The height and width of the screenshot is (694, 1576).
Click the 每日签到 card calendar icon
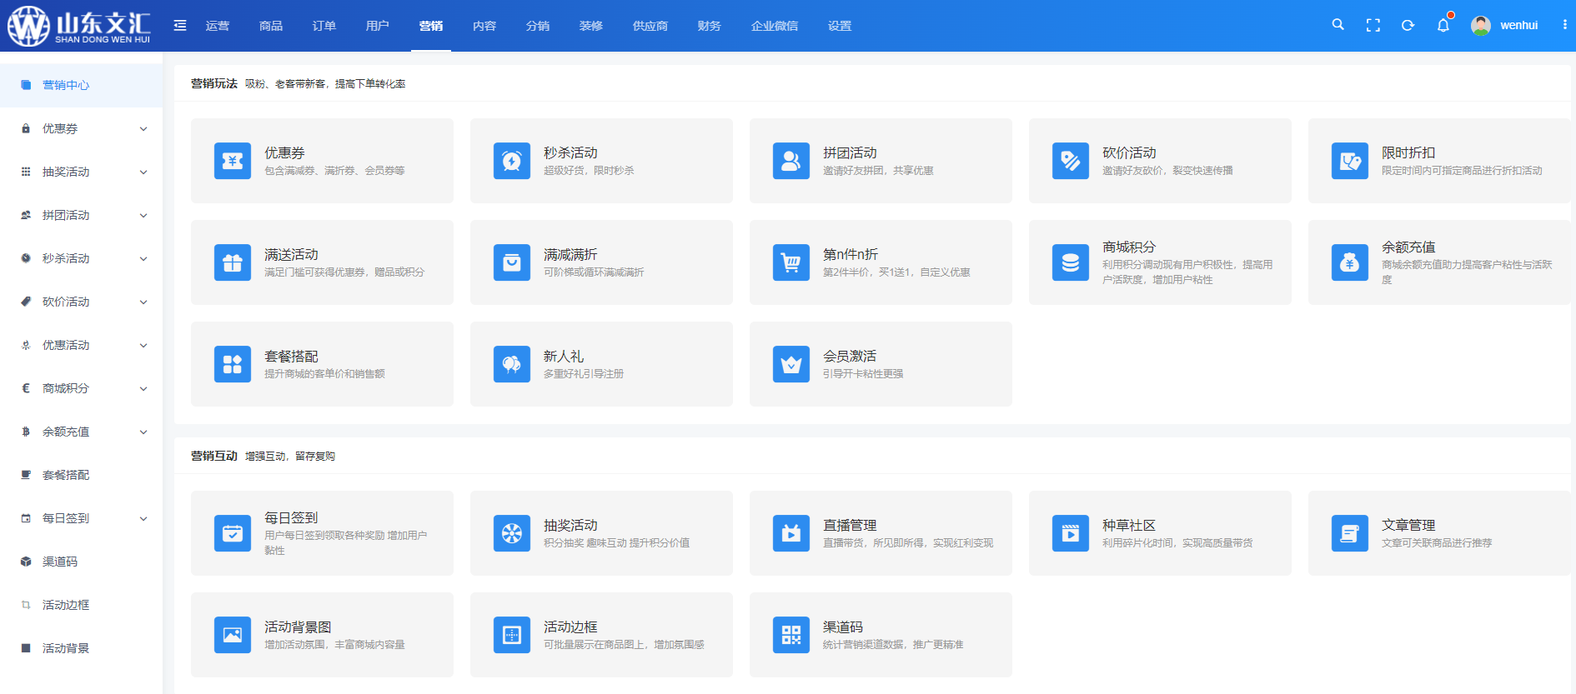233,533
